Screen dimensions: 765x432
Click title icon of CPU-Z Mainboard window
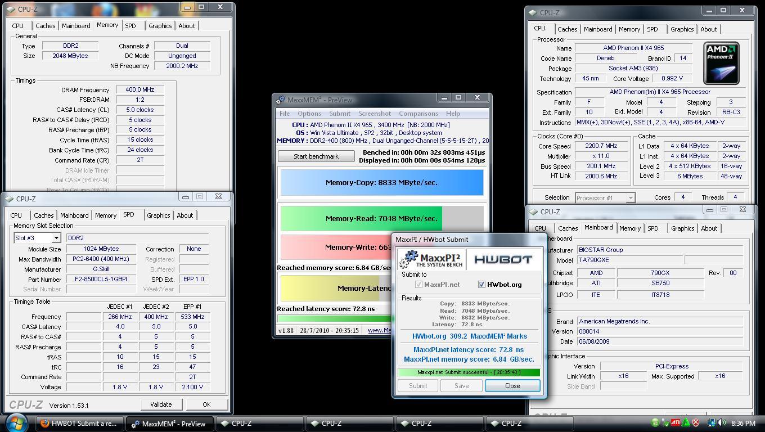click(x=533, y=211)
